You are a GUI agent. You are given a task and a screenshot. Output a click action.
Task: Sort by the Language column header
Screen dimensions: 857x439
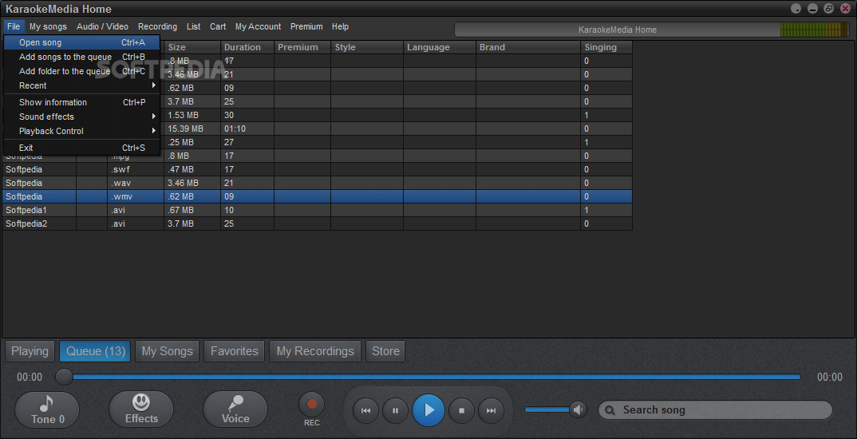(440, 47)
